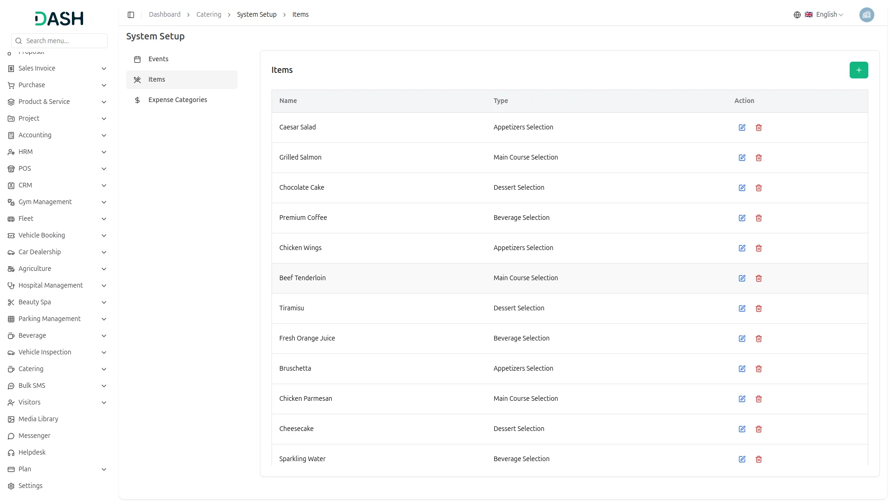This screenshot has height=501, width=891.
Task: Open user profile avatar
Action: (x=866, y=15)
